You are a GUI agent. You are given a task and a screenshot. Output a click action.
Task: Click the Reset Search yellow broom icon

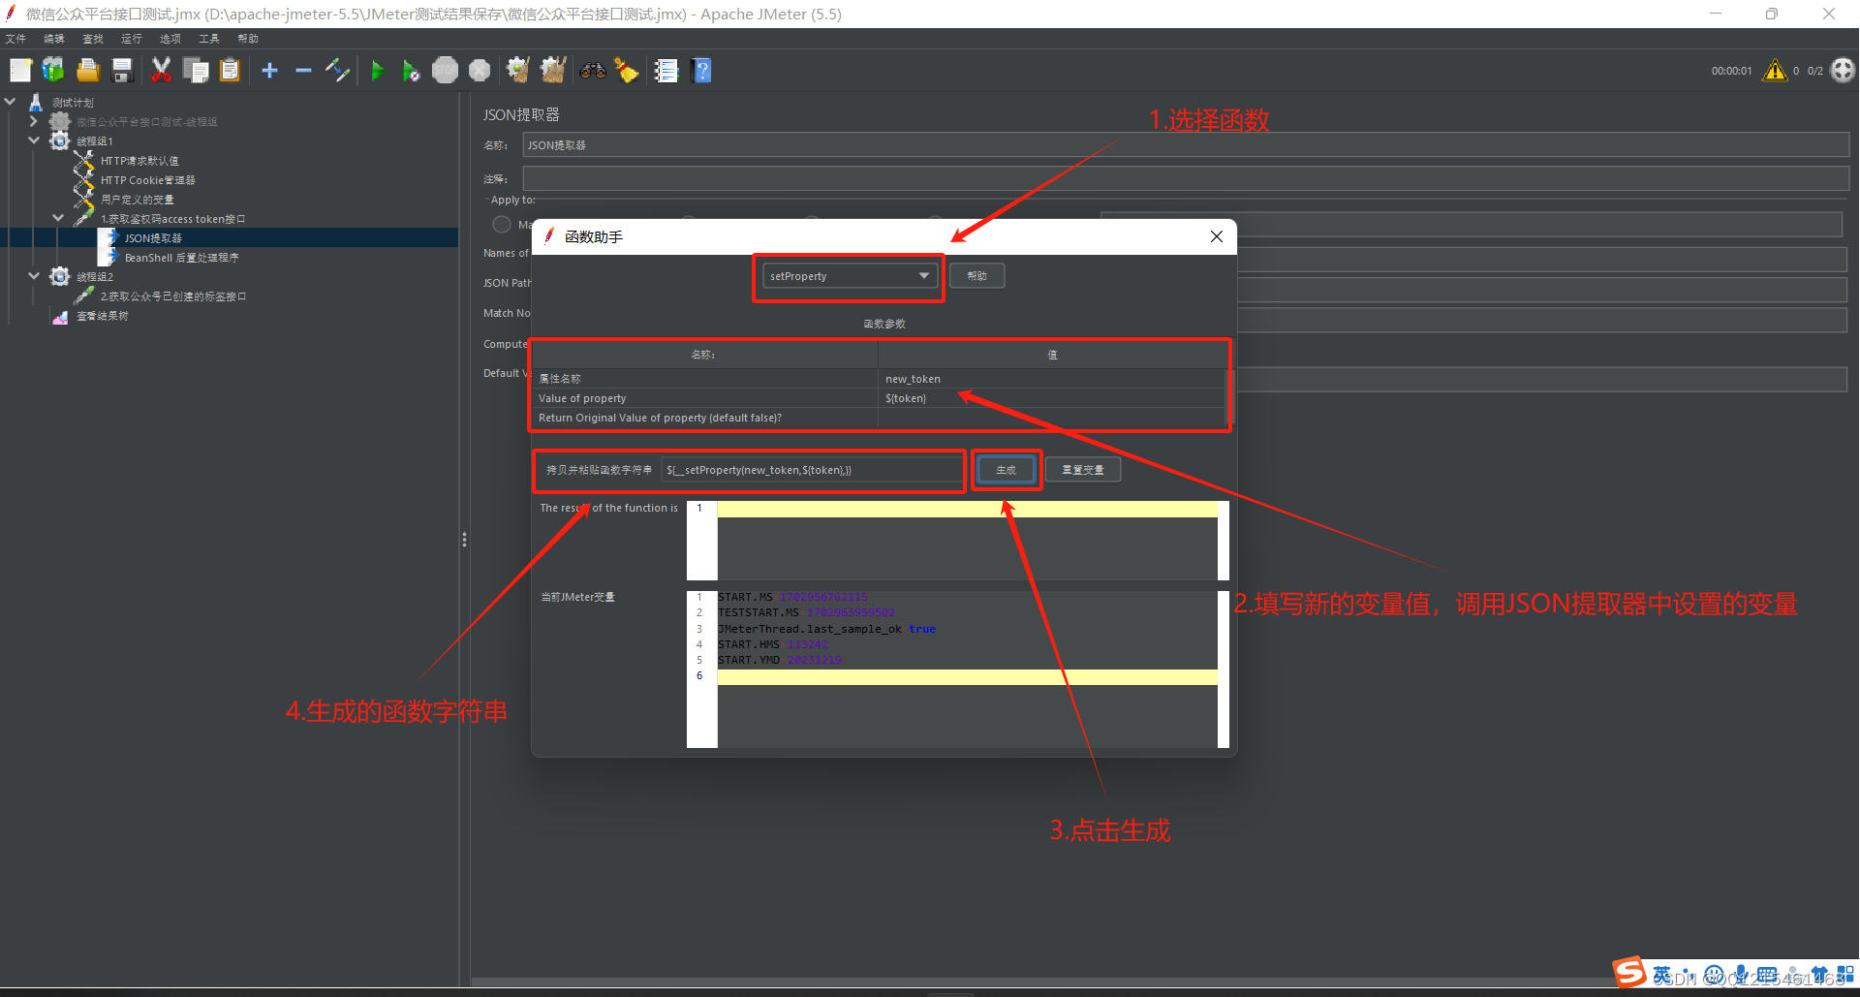[627, 70]
